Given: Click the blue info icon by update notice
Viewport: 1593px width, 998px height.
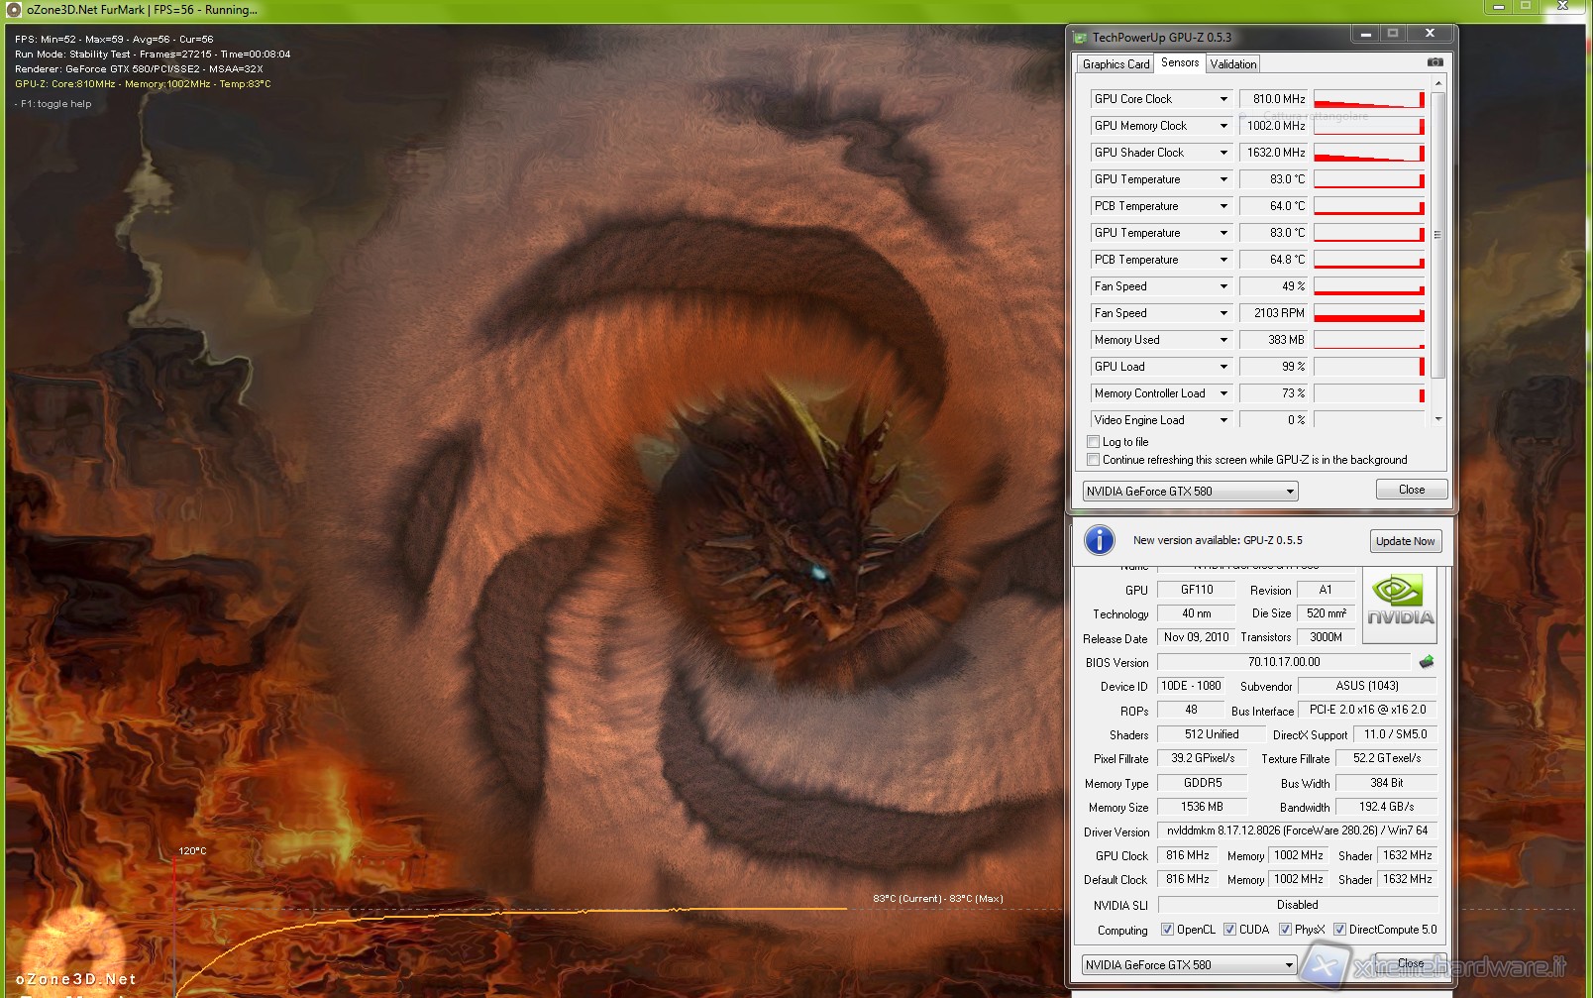Looking at the screenshot, I should point(1099,540).
